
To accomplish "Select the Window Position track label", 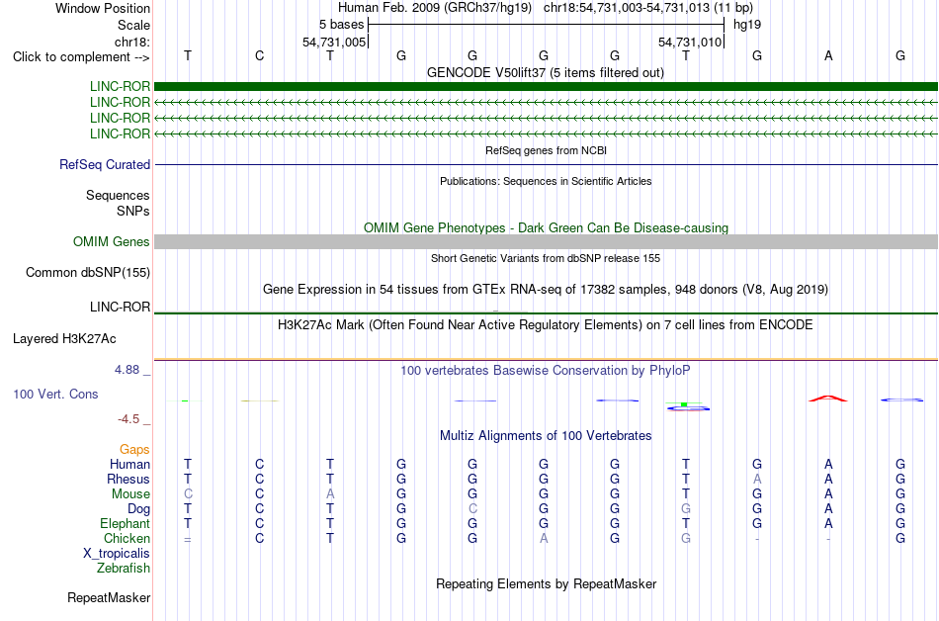I will coord(103,8).
